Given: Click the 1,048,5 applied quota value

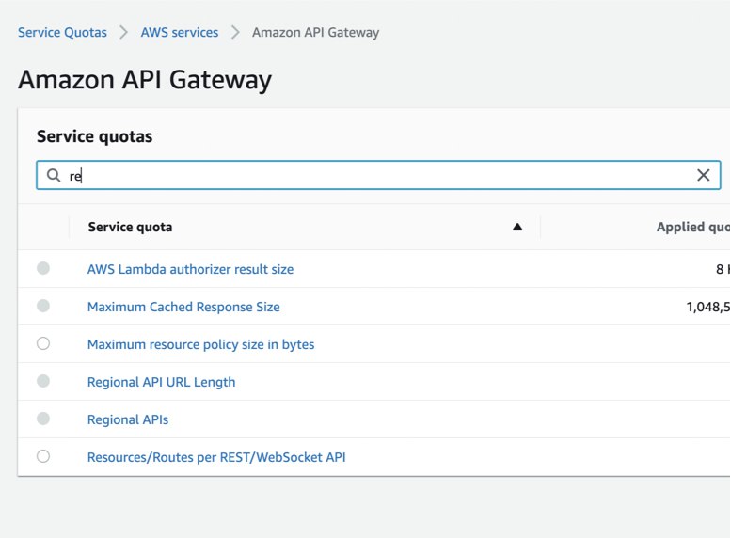Looking at the screenshot, I should 707,307.
